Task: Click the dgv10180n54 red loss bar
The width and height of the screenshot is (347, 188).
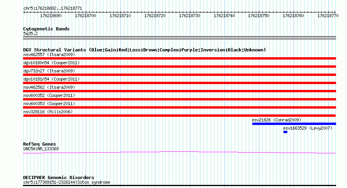Action: tap(179, 67)
